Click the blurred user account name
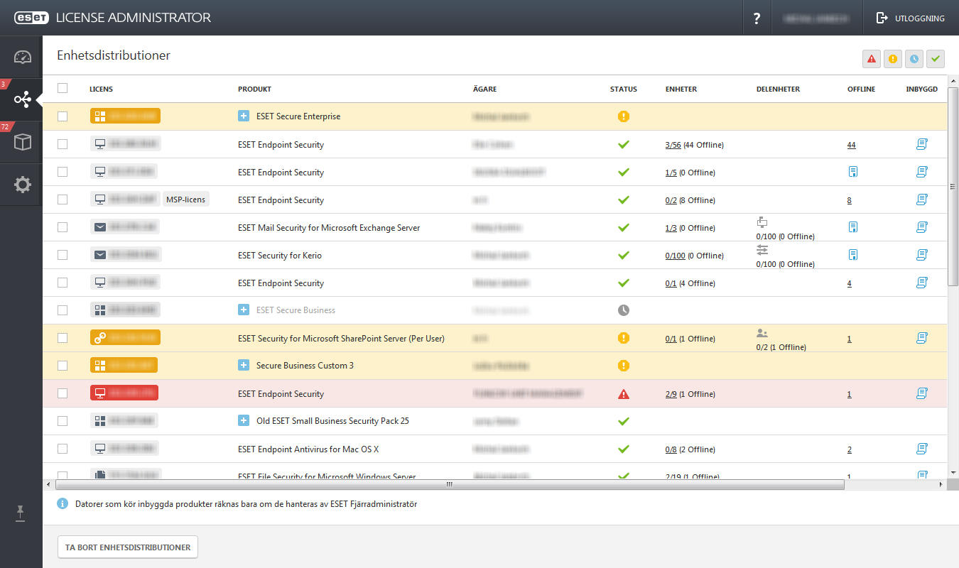 [x=817, y=18]
